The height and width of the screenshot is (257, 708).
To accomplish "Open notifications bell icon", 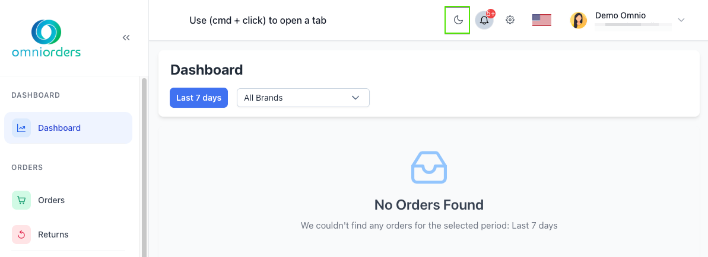I will pyautogui.click(x=484, y=20).
